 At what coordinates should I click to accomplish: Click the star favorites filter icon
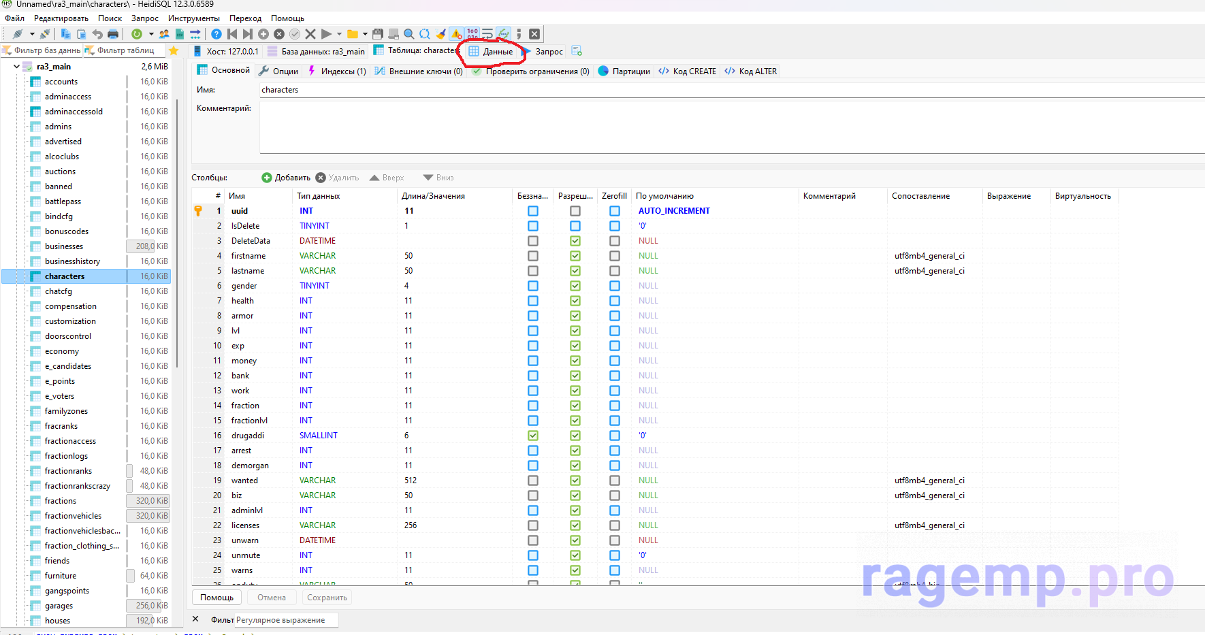click(174, 50)
